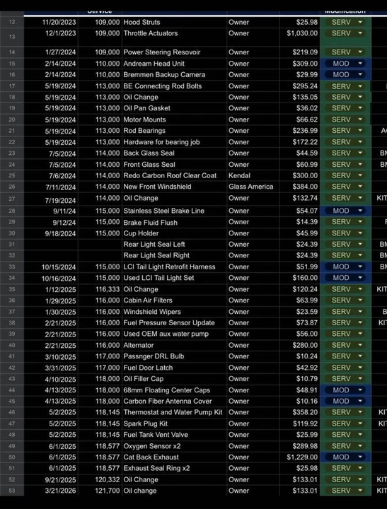
Task: Select mileage cell 116,333
Action: click(x=100, y=289)
